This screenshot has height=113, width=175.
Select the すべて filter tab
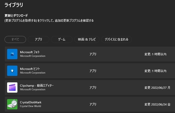[x=15, y=39]
